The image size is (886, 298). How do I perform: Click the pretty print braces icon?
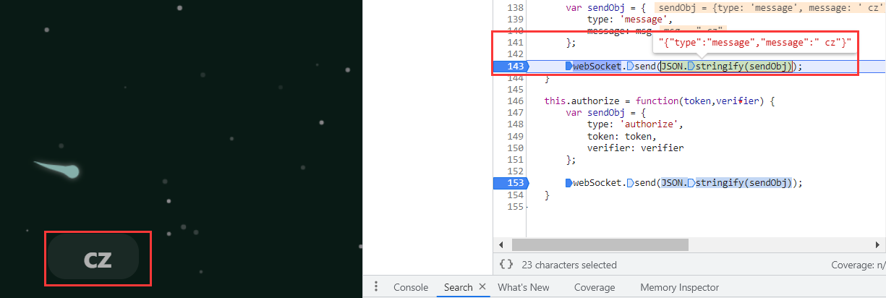coord(507,265)
